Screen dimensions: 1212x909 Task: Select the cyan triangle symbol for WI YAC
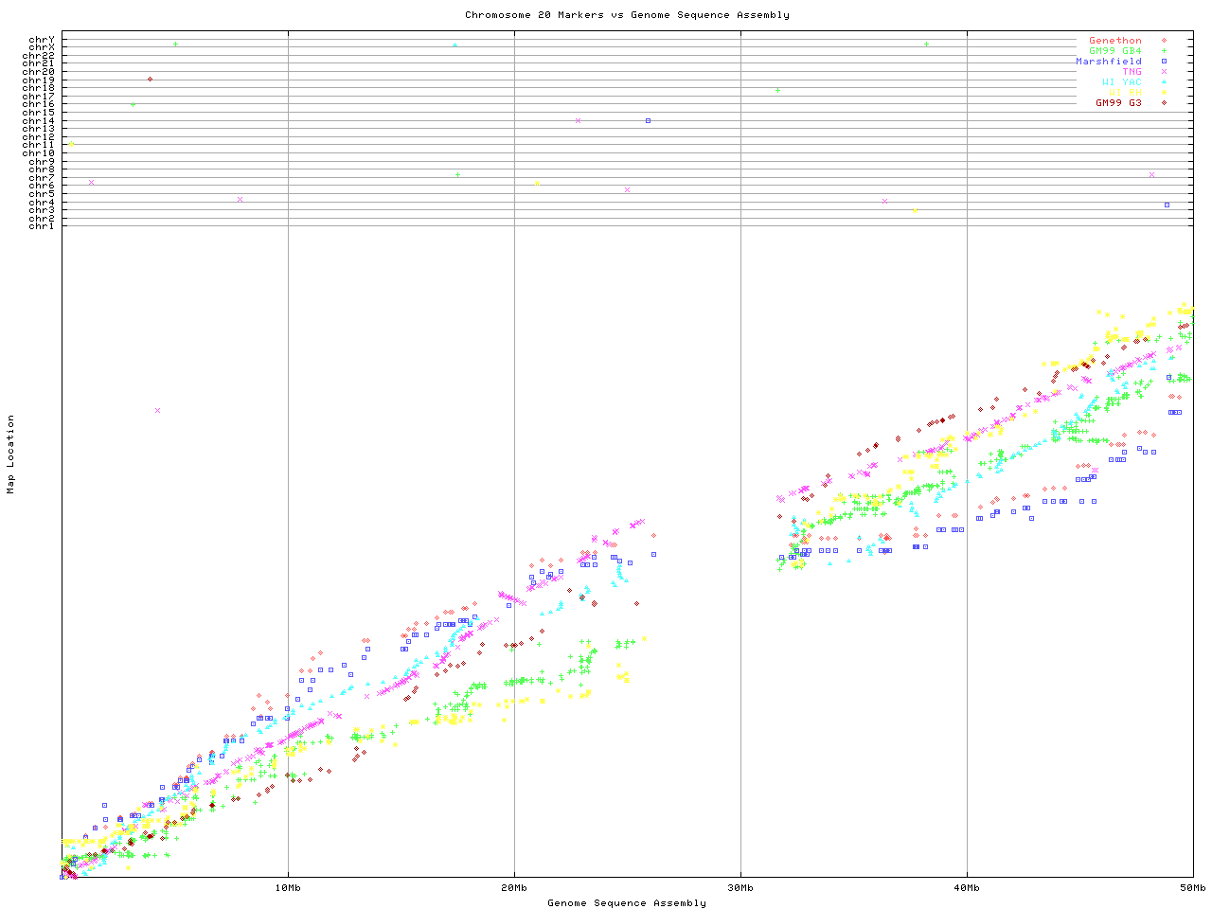[x=1164, y=82]
